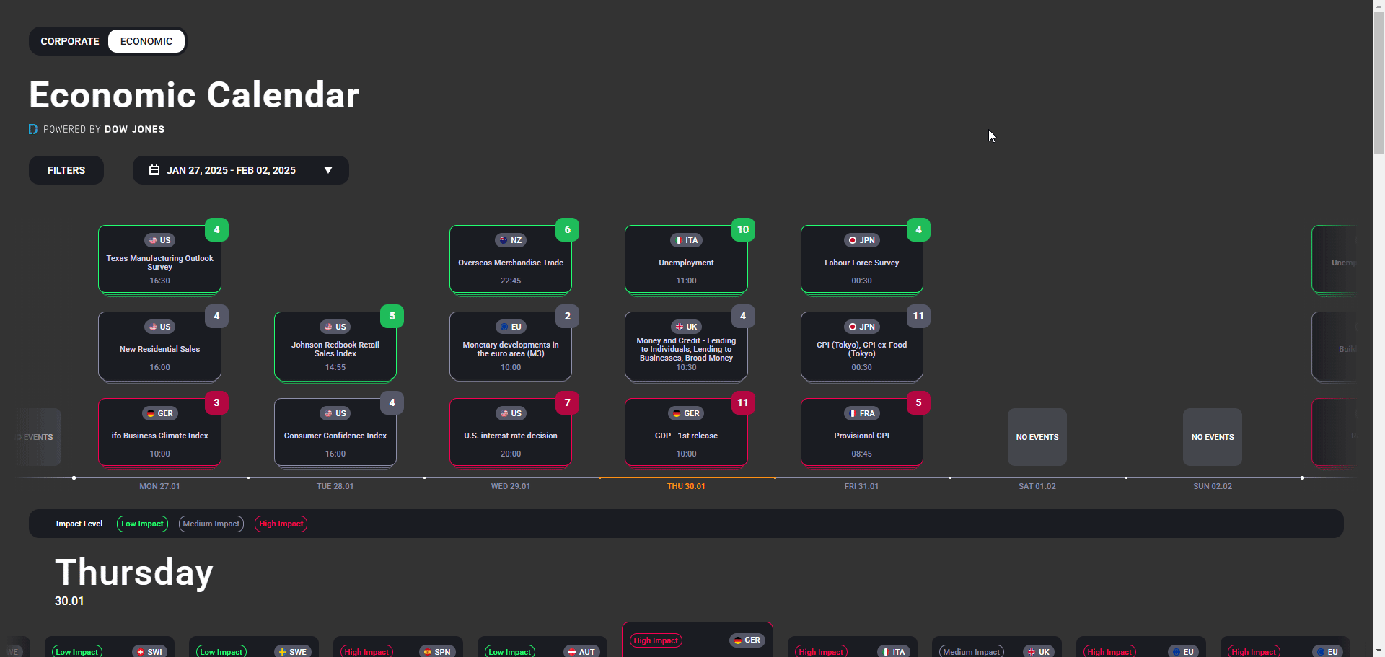Screen dimensions: 1385x657
Task: Toggle the High Impact legend filter
Action: point(281,524)
